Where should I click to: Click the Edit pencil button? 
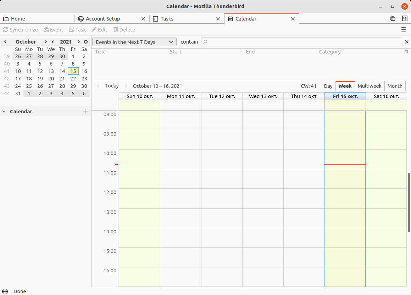coord(99,30)
